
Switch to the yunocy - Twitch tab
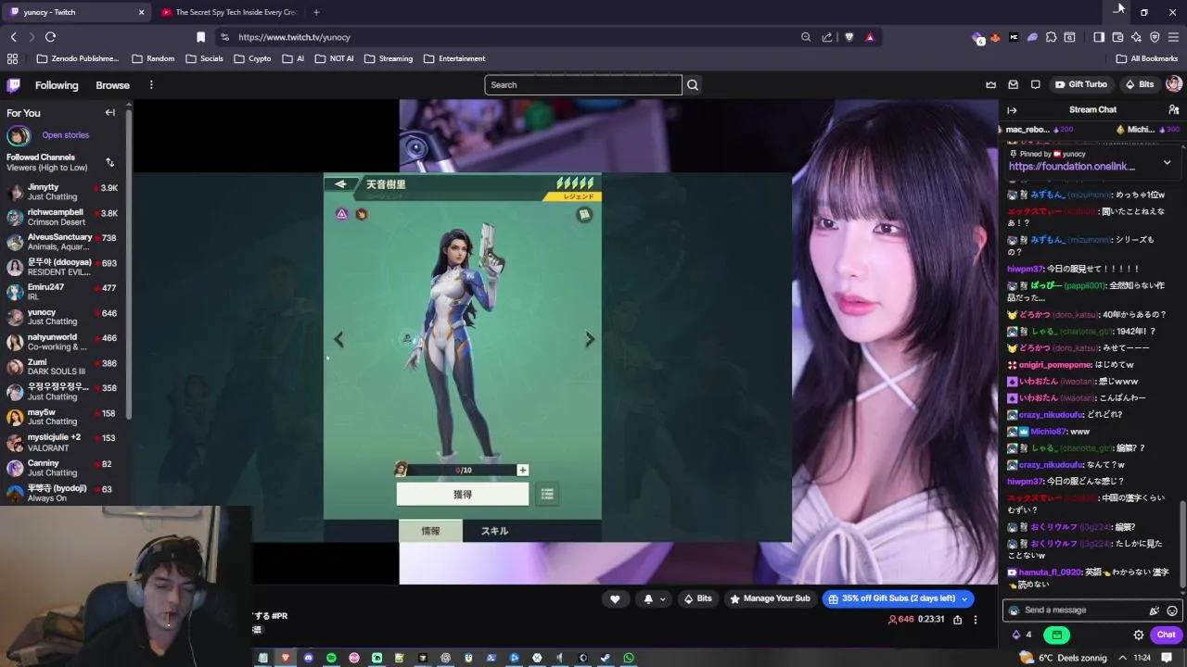76,12
